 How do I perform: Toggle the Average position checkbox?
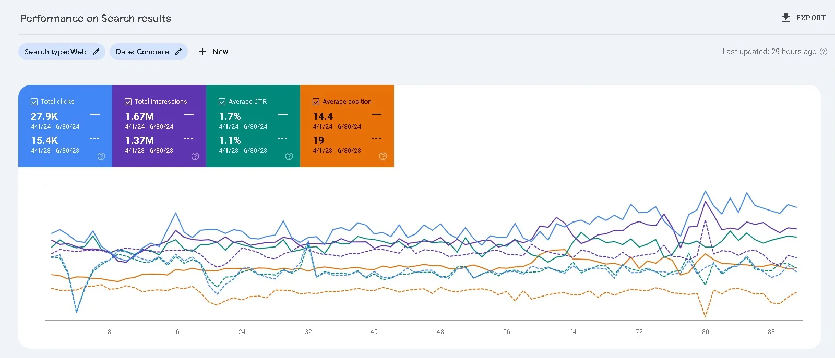pos(316,102)
